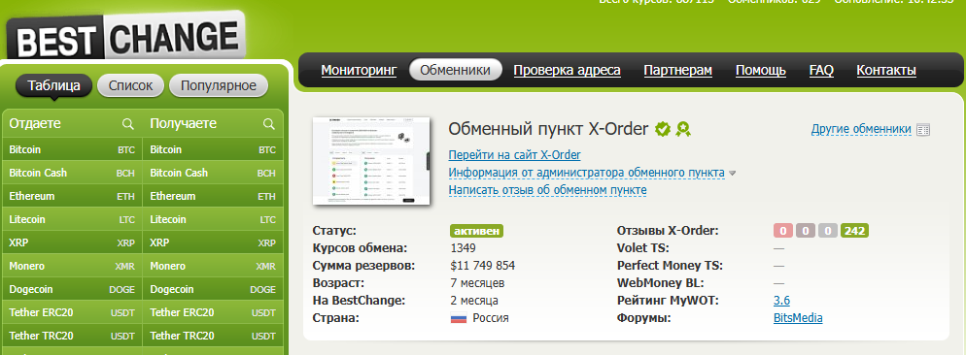This screenshot has height=355, width=966.
Task: Click the red negative reviews counter 0
Action: click(x=783, y=232)
